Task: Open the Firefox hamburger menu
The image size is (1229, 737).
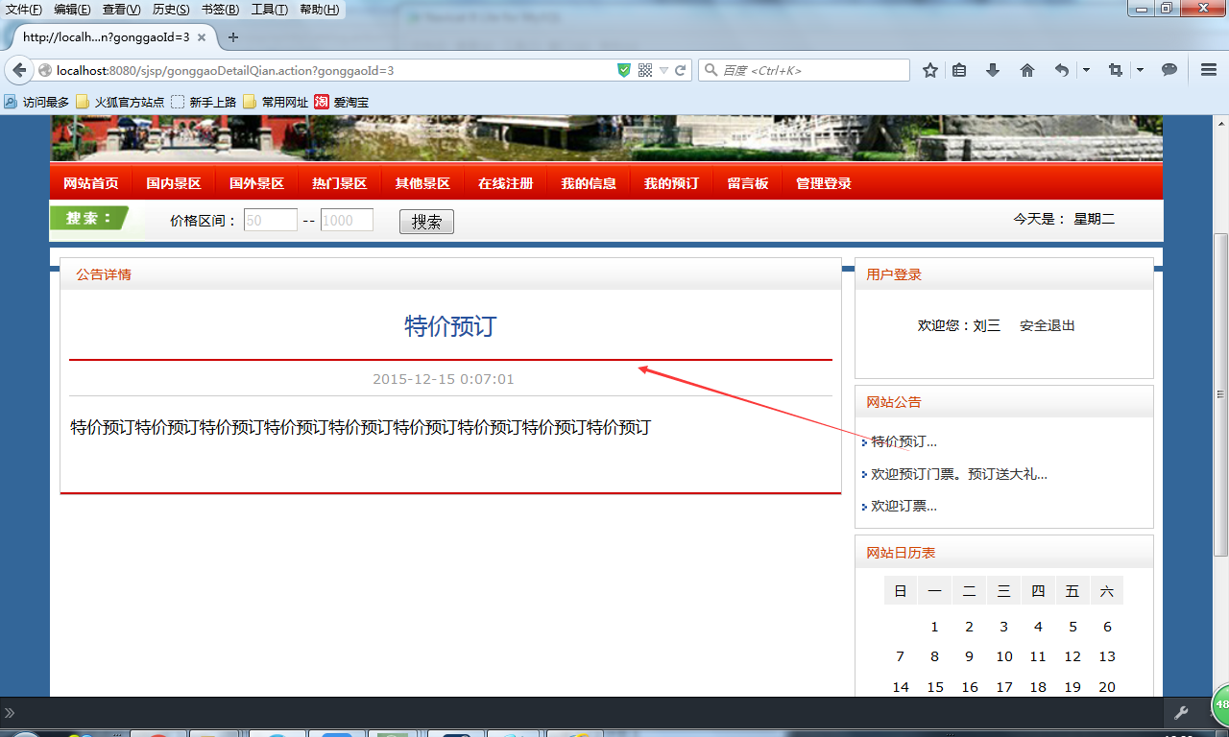Action: [x=1209, y=70]
